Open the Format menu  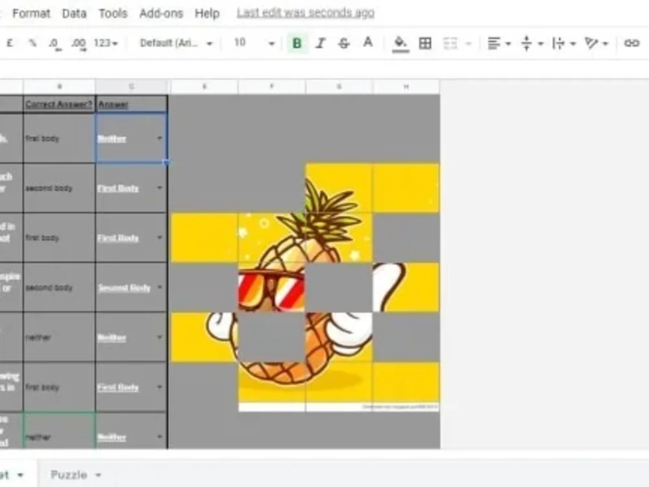tap(31, 13)
